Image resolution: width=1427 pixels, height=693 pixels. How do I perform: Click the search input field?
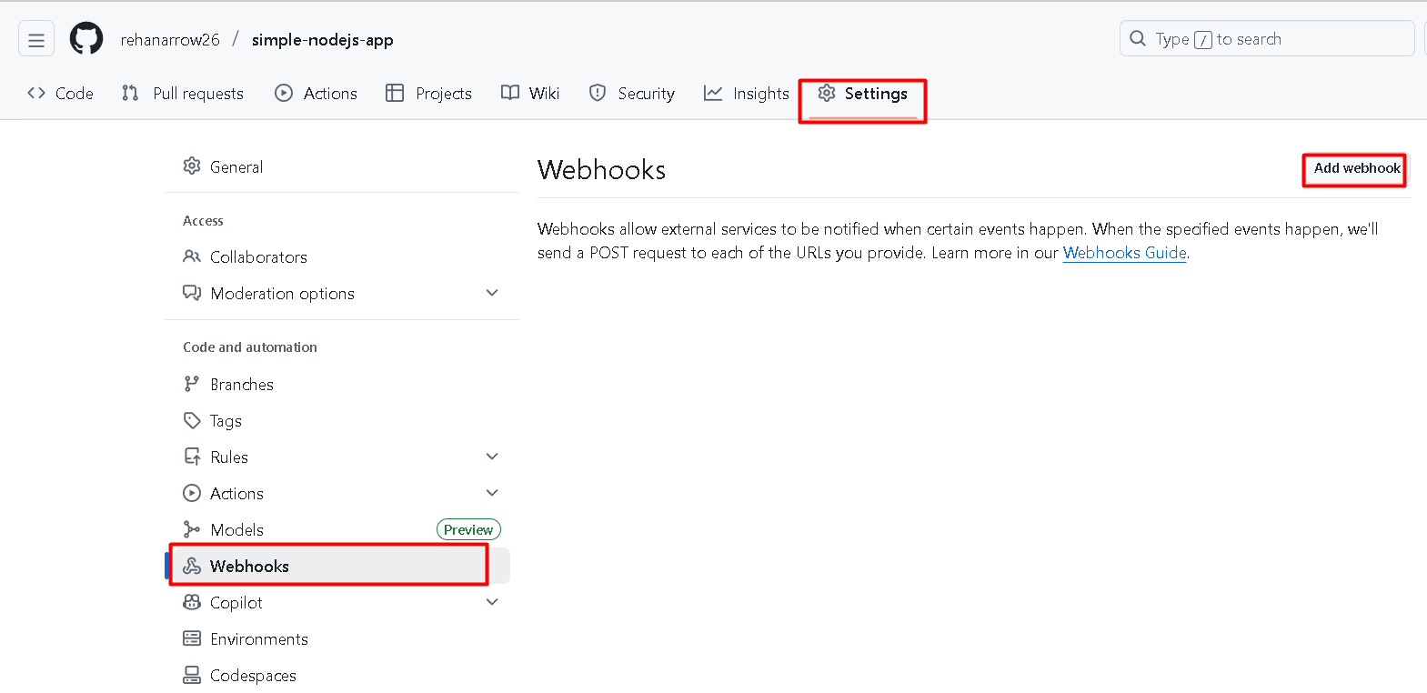click(x=1266, y=39)
